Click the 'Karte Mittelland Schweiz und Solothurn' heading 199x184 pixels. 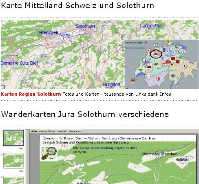click(77, 6)
